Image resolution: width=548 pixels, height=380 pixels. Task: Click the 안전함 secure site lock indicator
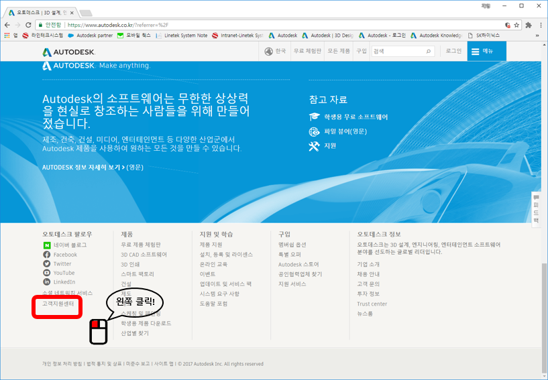tap(50, 25)
